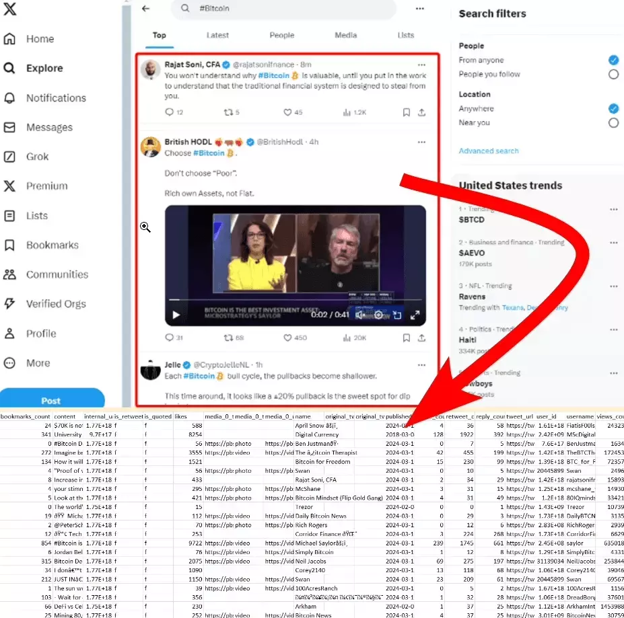Image resolution: width=624 pixels, height=618 pixels.
Task: Choose People you follow filter
Action: coord(613,74)
